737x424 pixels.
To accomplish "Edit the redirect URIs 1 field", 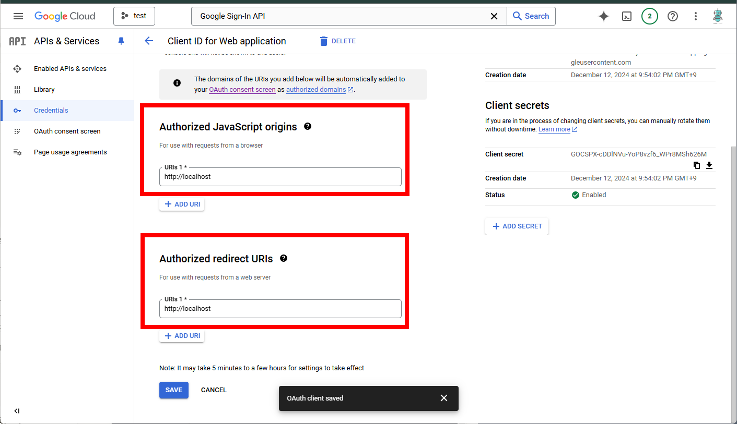I will [x=280, y=309].
